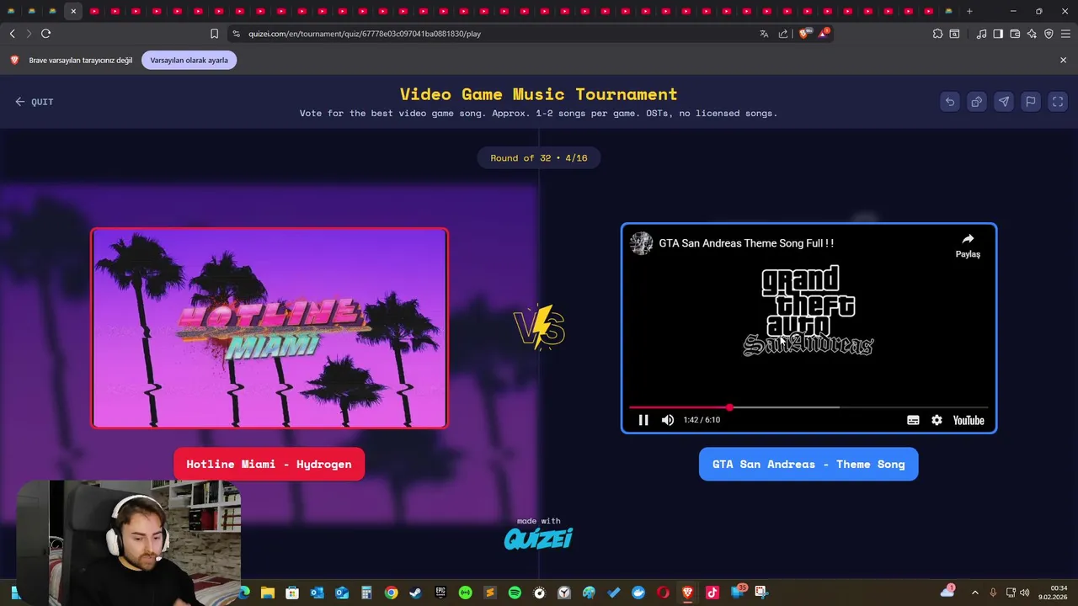Image resolution: width=1078 pixels, height=606 pixels.
Task: Open Brave VPN shield icon
Action: pyautogui.click(x=1049, y=34)
